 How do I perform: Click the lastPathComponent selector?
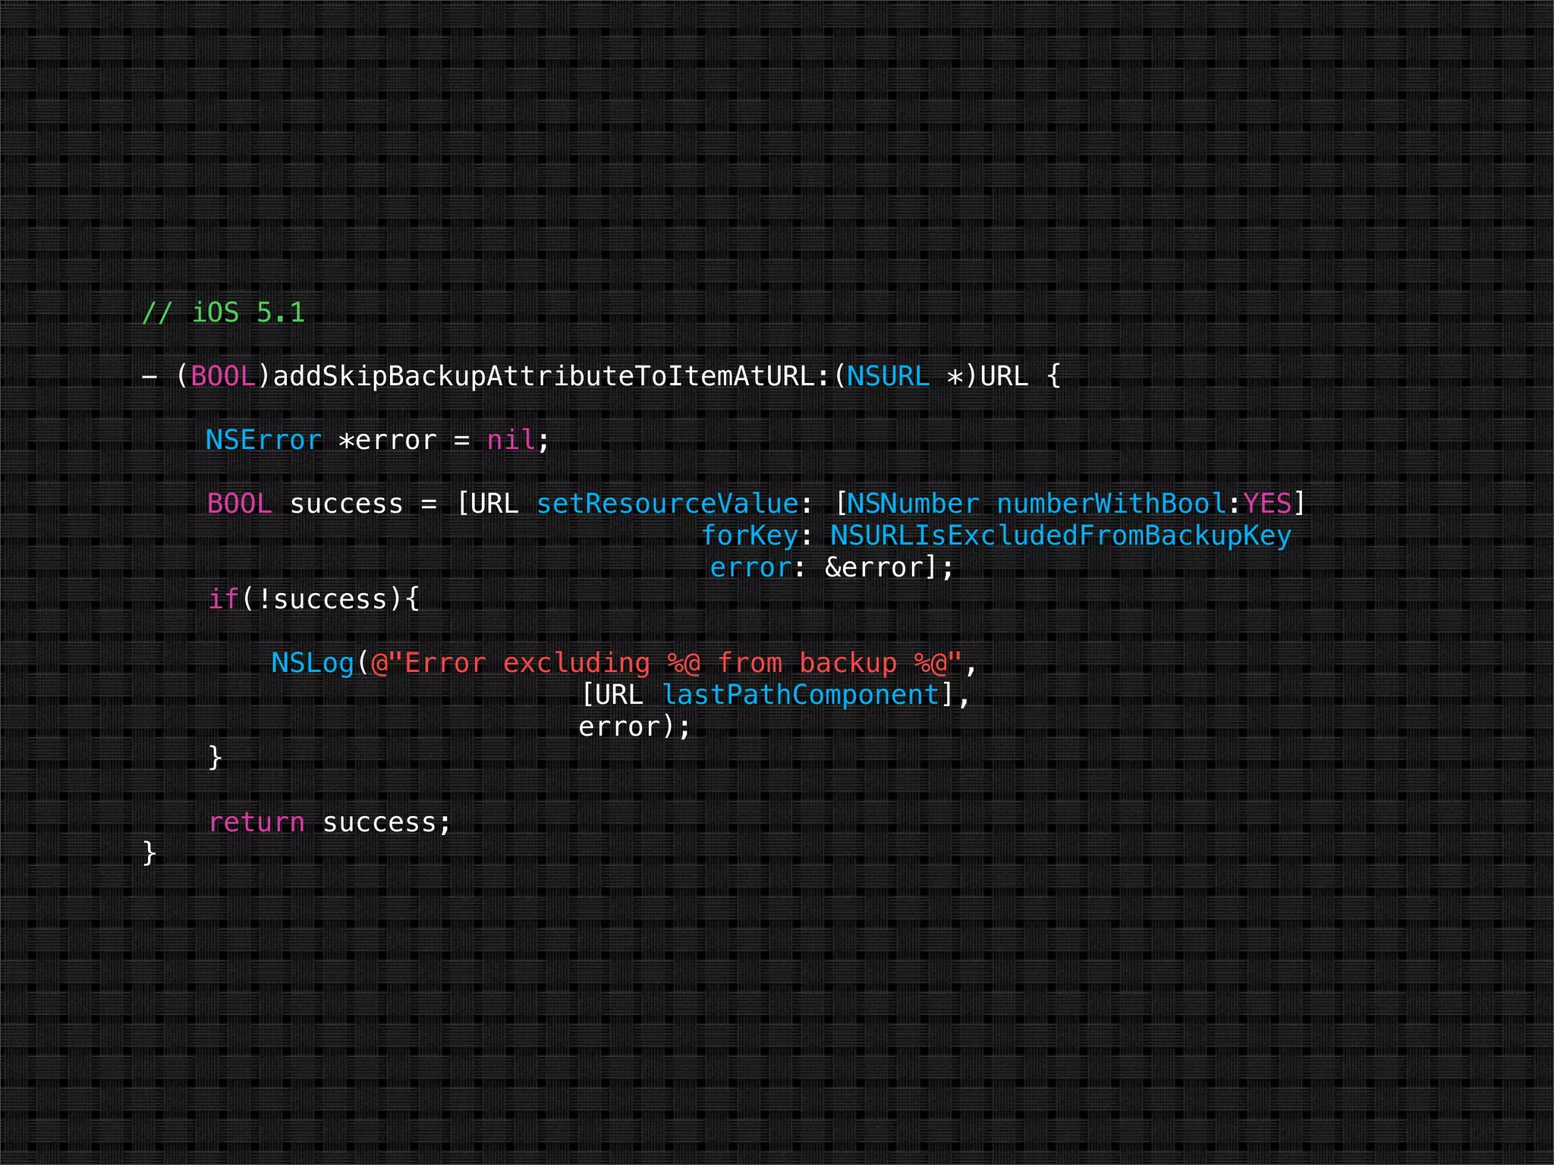801,695
